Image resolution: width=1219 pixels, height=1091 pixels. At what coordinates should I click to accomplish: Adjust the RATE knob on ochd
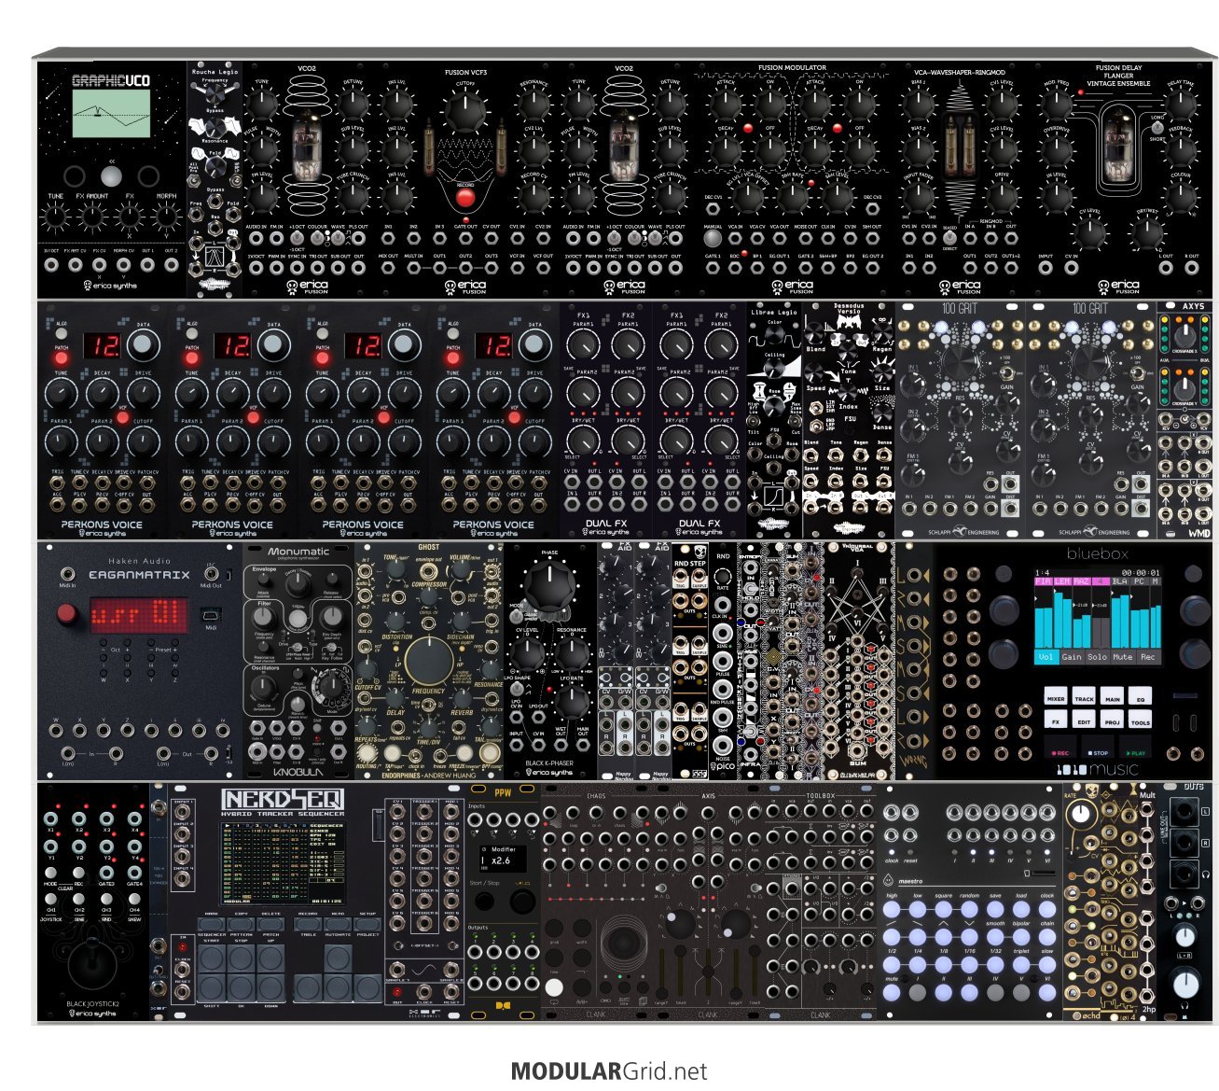[1081, 813]
